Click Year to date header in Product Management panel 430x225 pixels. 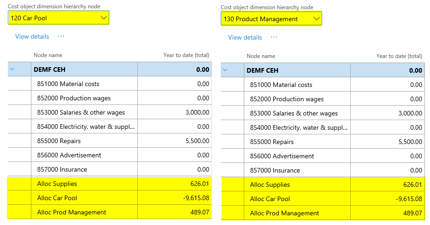[x=399, y=56]
